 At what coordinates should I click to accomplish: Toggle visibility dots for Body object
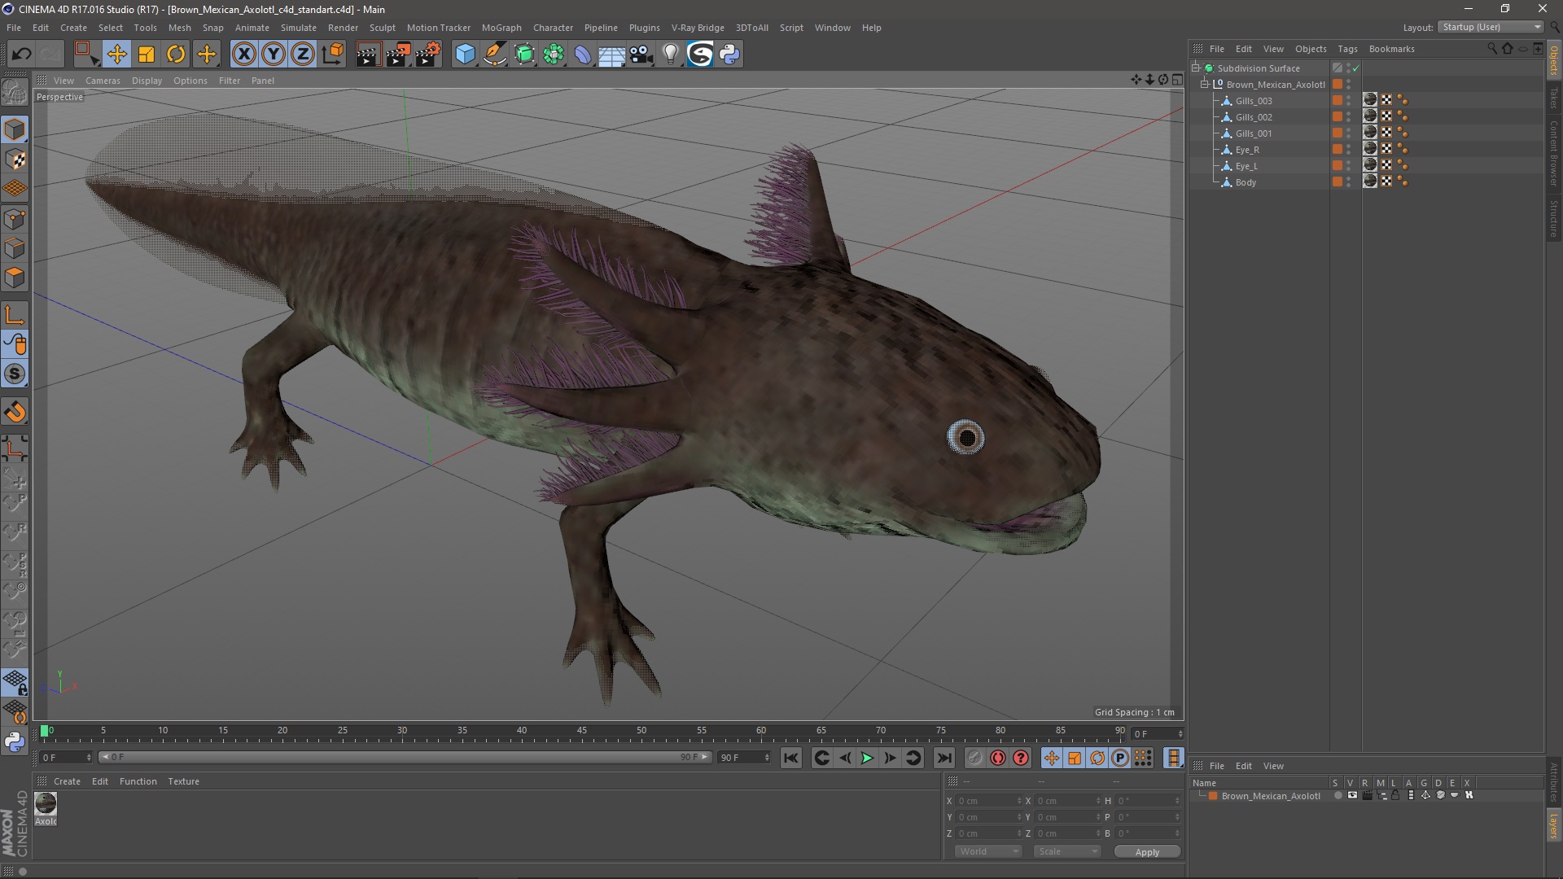click(1349, 182)
